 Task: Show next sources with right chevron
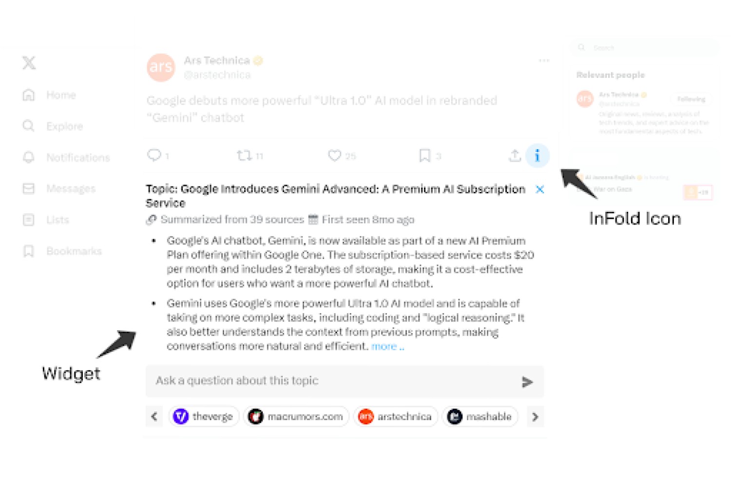(535, 417)
